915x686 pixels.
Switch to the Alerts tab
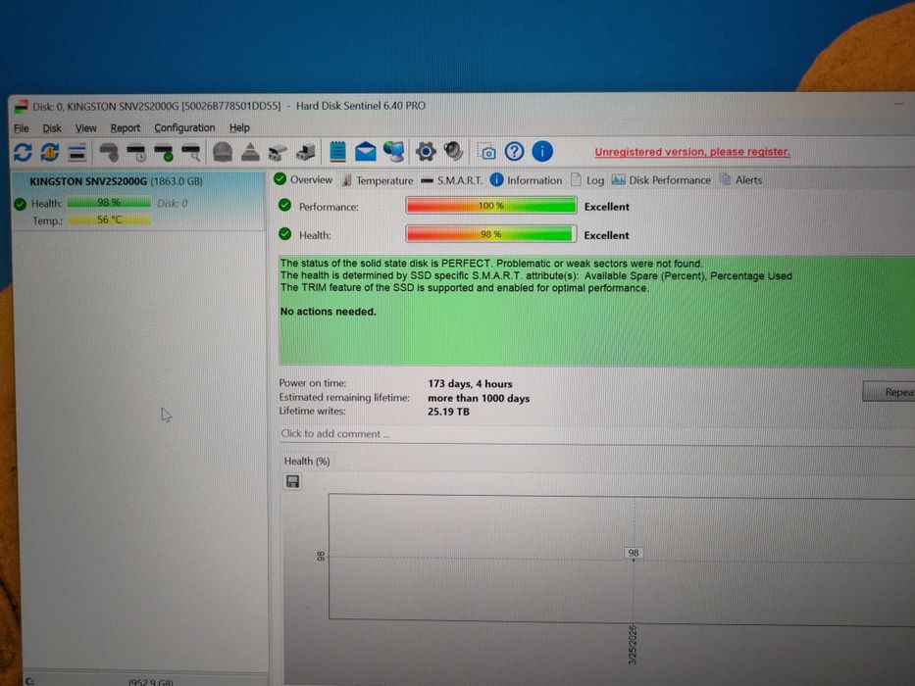pos(741,179)
